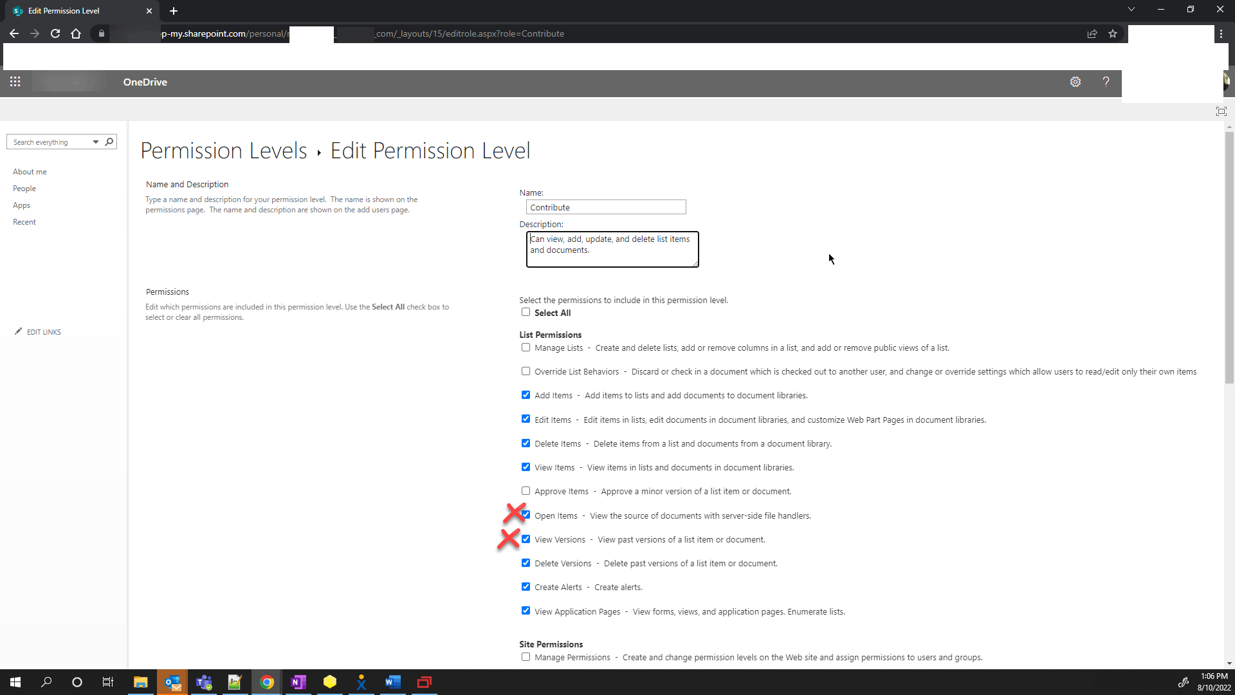Screen dimensions: 1235x695
Task: Open Cortana circle on taskbar
Action: click(77, 682)
